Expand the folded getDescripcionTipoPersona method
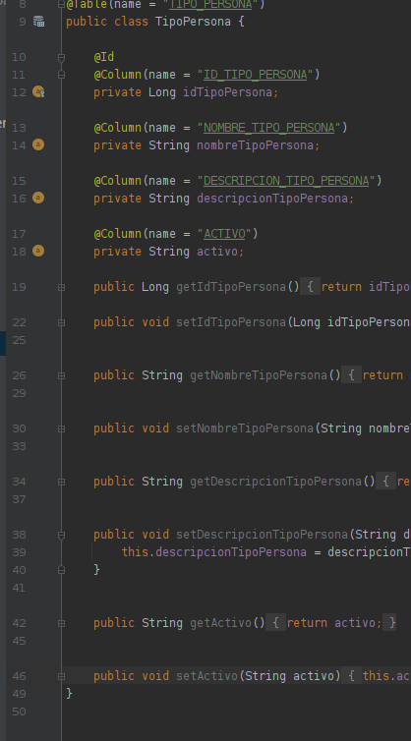The width and height of the screenshot is (411, 741). click(61, 482)
